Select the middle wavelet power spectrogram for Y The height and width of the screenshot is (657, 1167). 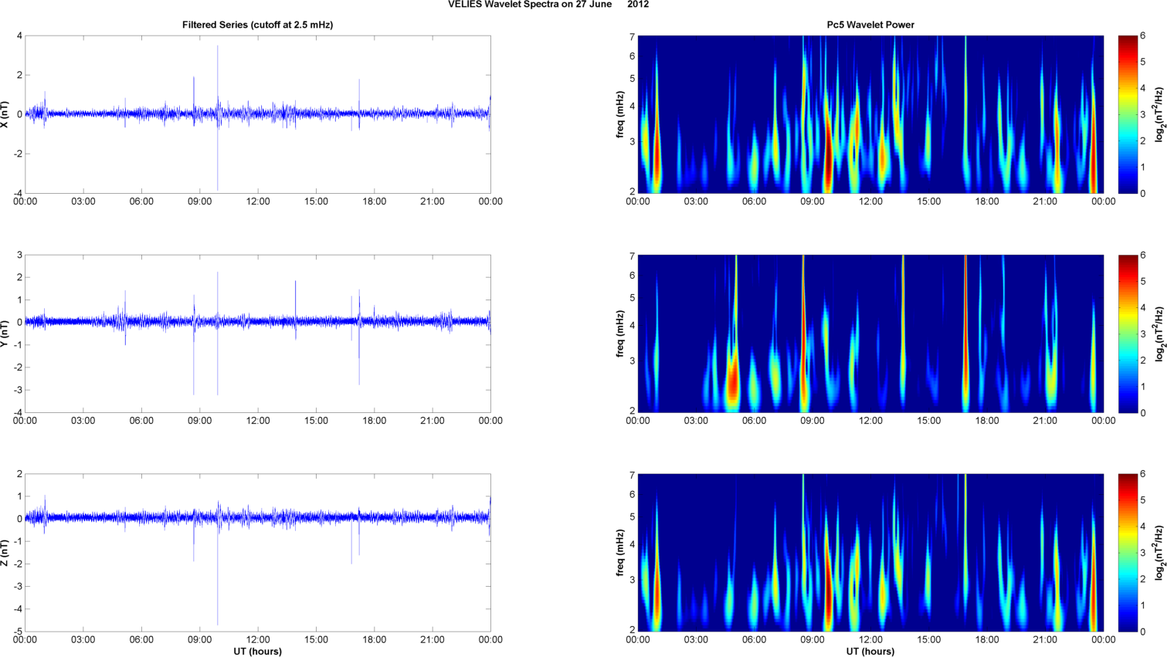(x=870, y=334)
